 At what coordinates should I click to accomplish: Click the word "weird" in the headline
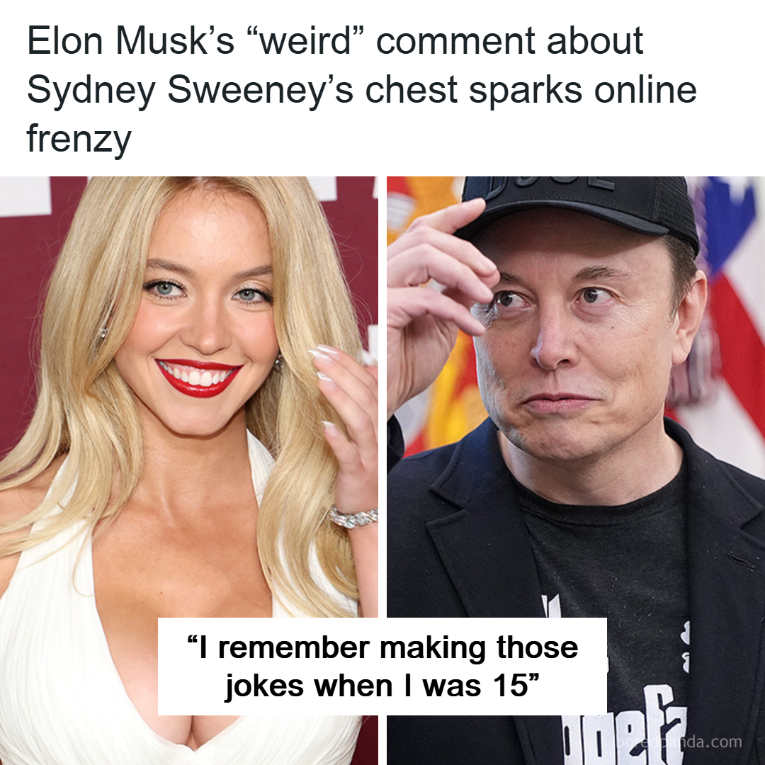point(306,41)
